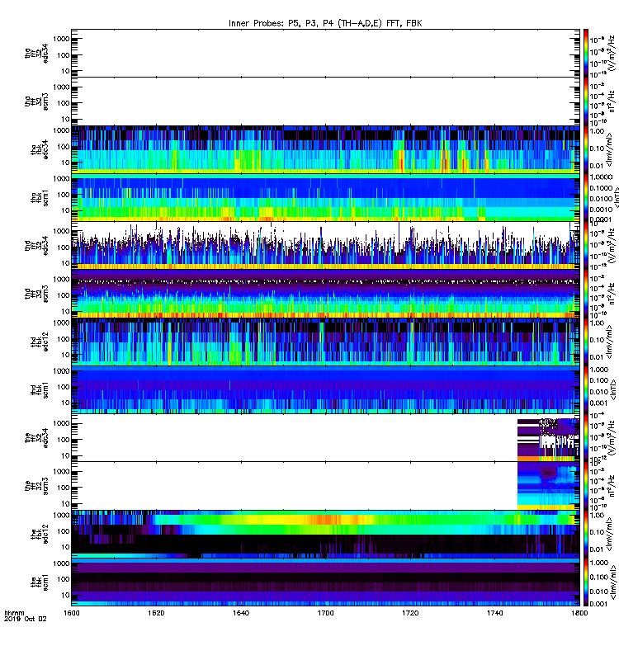619x660 pixels.
Task: Select the 1700 time axis label
Action: point(325,613)
